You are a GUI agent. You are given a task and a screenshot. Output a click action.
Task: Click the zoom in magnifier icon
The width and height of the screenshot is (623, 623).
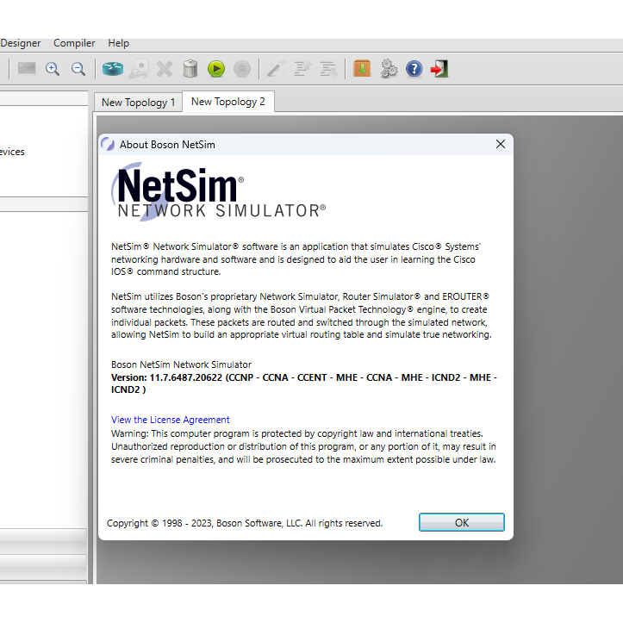pos(53,69)
